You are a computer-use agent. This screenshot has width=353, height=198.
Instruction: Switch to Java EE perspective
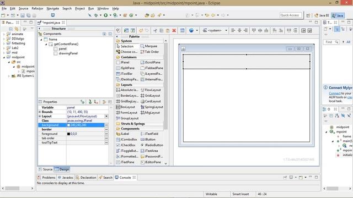[322, 15]
